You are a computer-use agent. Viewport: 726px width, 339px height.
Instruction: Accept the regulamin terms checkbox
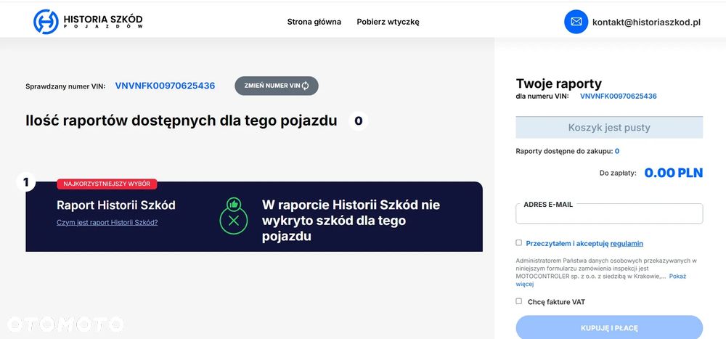(519, 243)
